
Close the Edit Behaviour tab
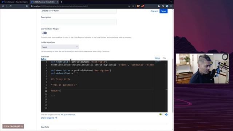[x=58, y=2]
